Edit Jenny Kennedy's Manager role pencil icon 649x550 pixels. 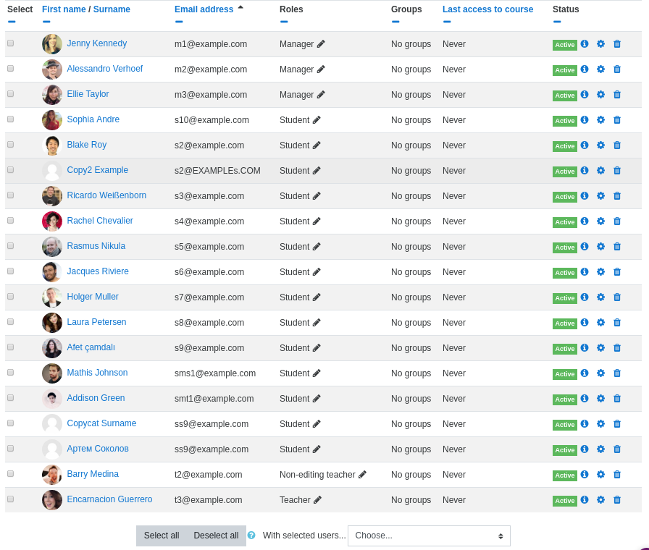tap(321, 44)
